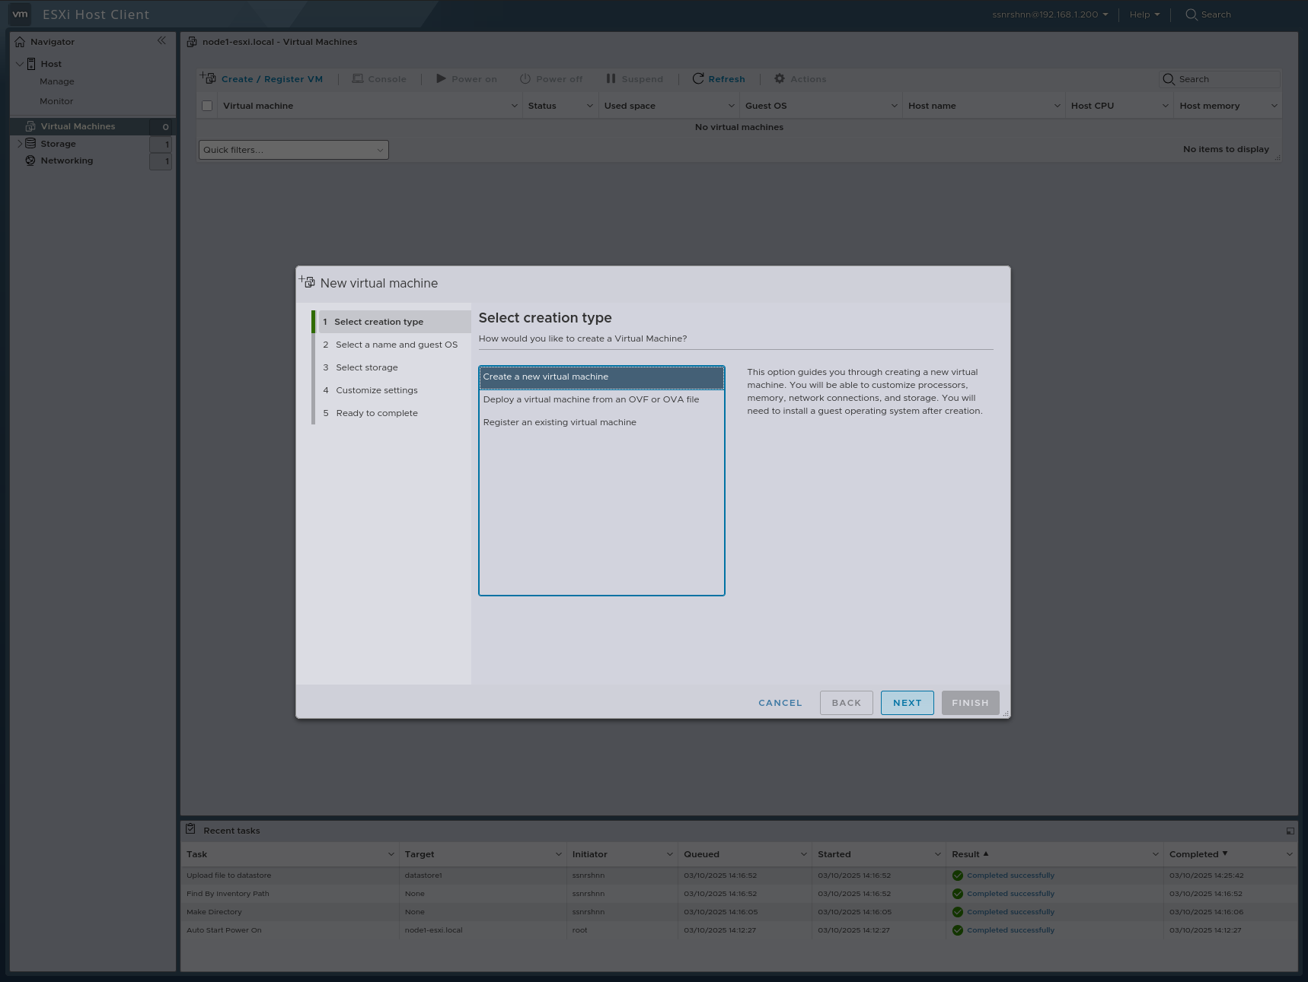Viewport: 1308px width, 982px height.
Task: Click CANCEL to dismiss the wizard
Action: tap(780, 702)
